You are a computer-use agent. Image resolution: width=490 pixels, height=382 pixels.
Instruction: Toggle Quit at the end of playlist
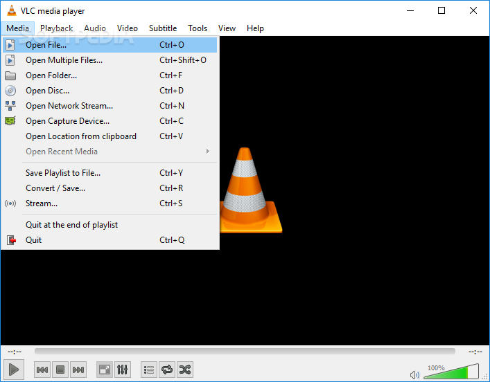point(110,225)
